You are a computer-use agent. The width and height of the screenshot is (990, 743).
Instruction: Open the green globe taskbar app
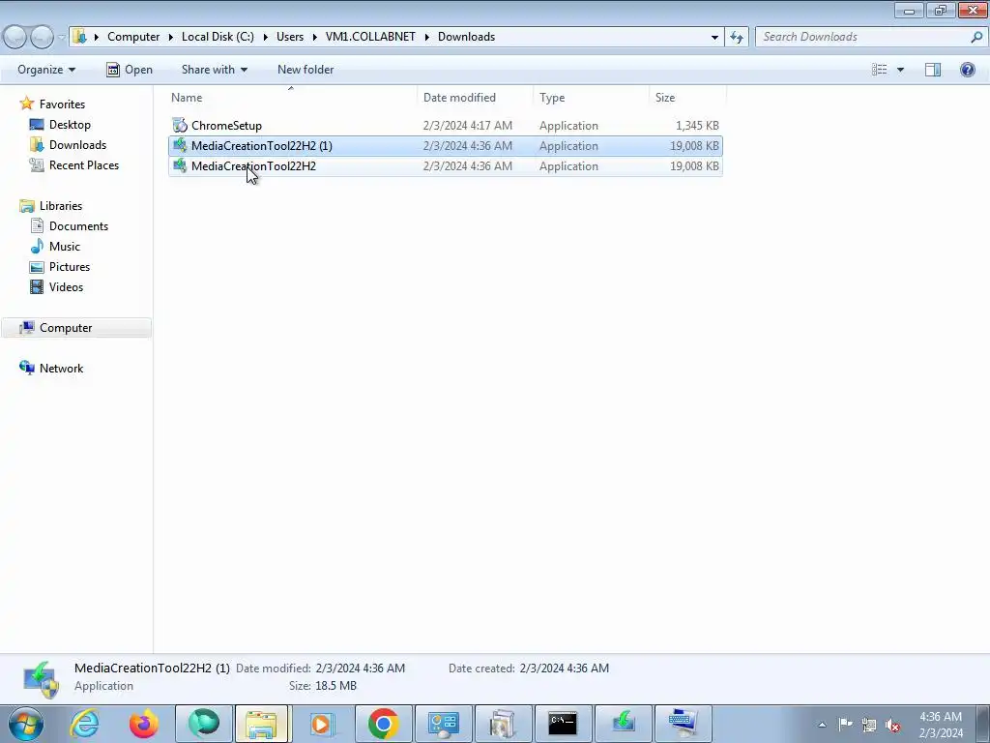[x=203, y=724]
